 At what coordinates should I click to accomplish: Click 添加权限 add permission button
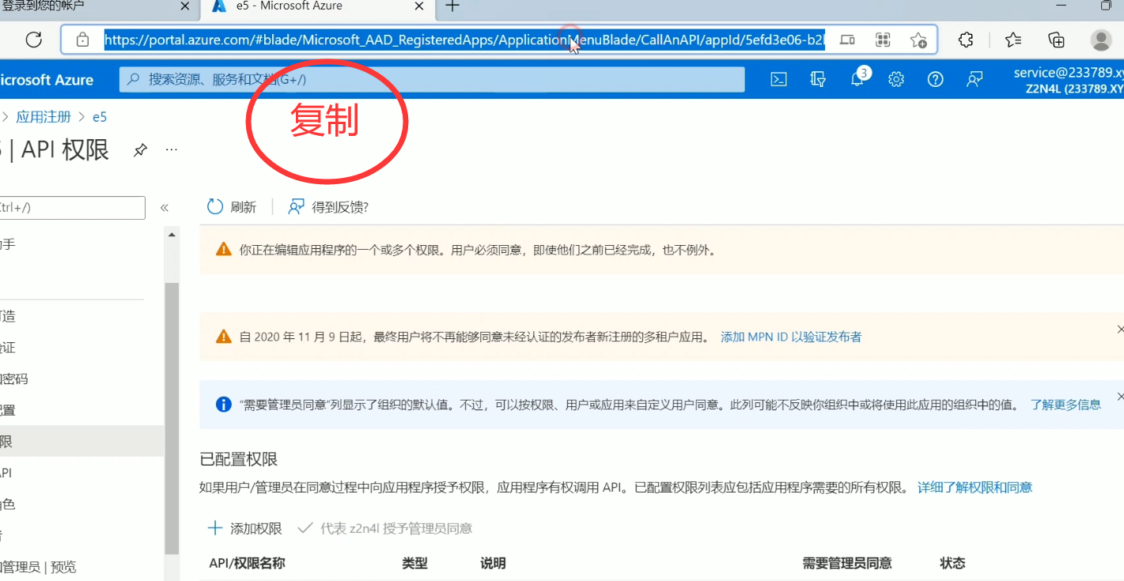click(244, 528)
